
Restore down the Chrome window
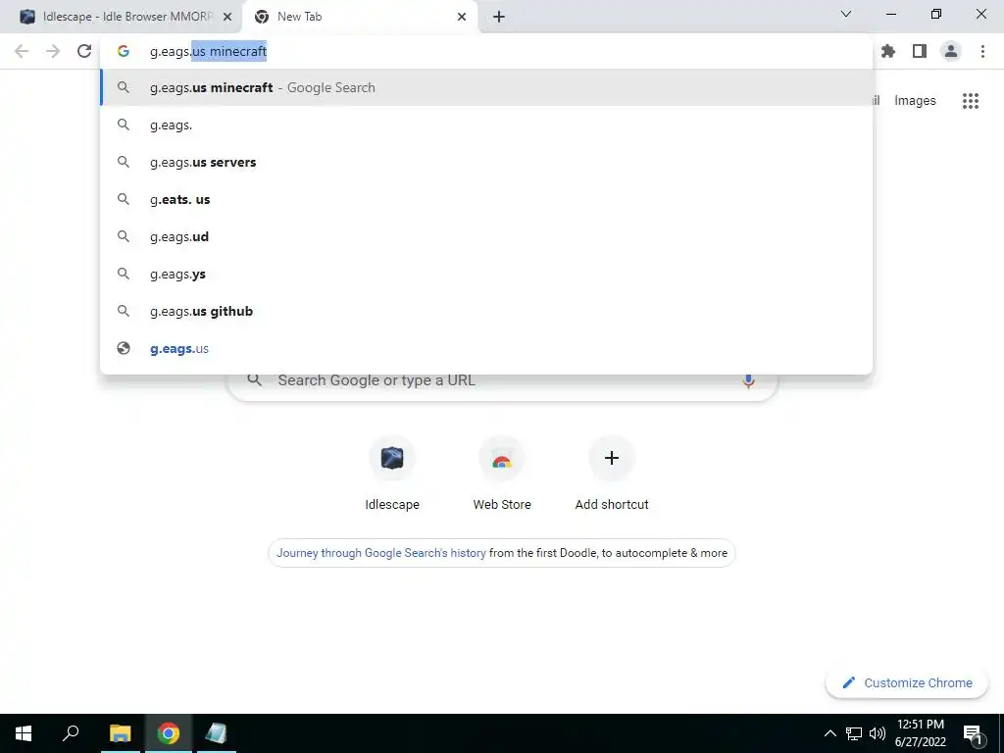tap(935, 14)
